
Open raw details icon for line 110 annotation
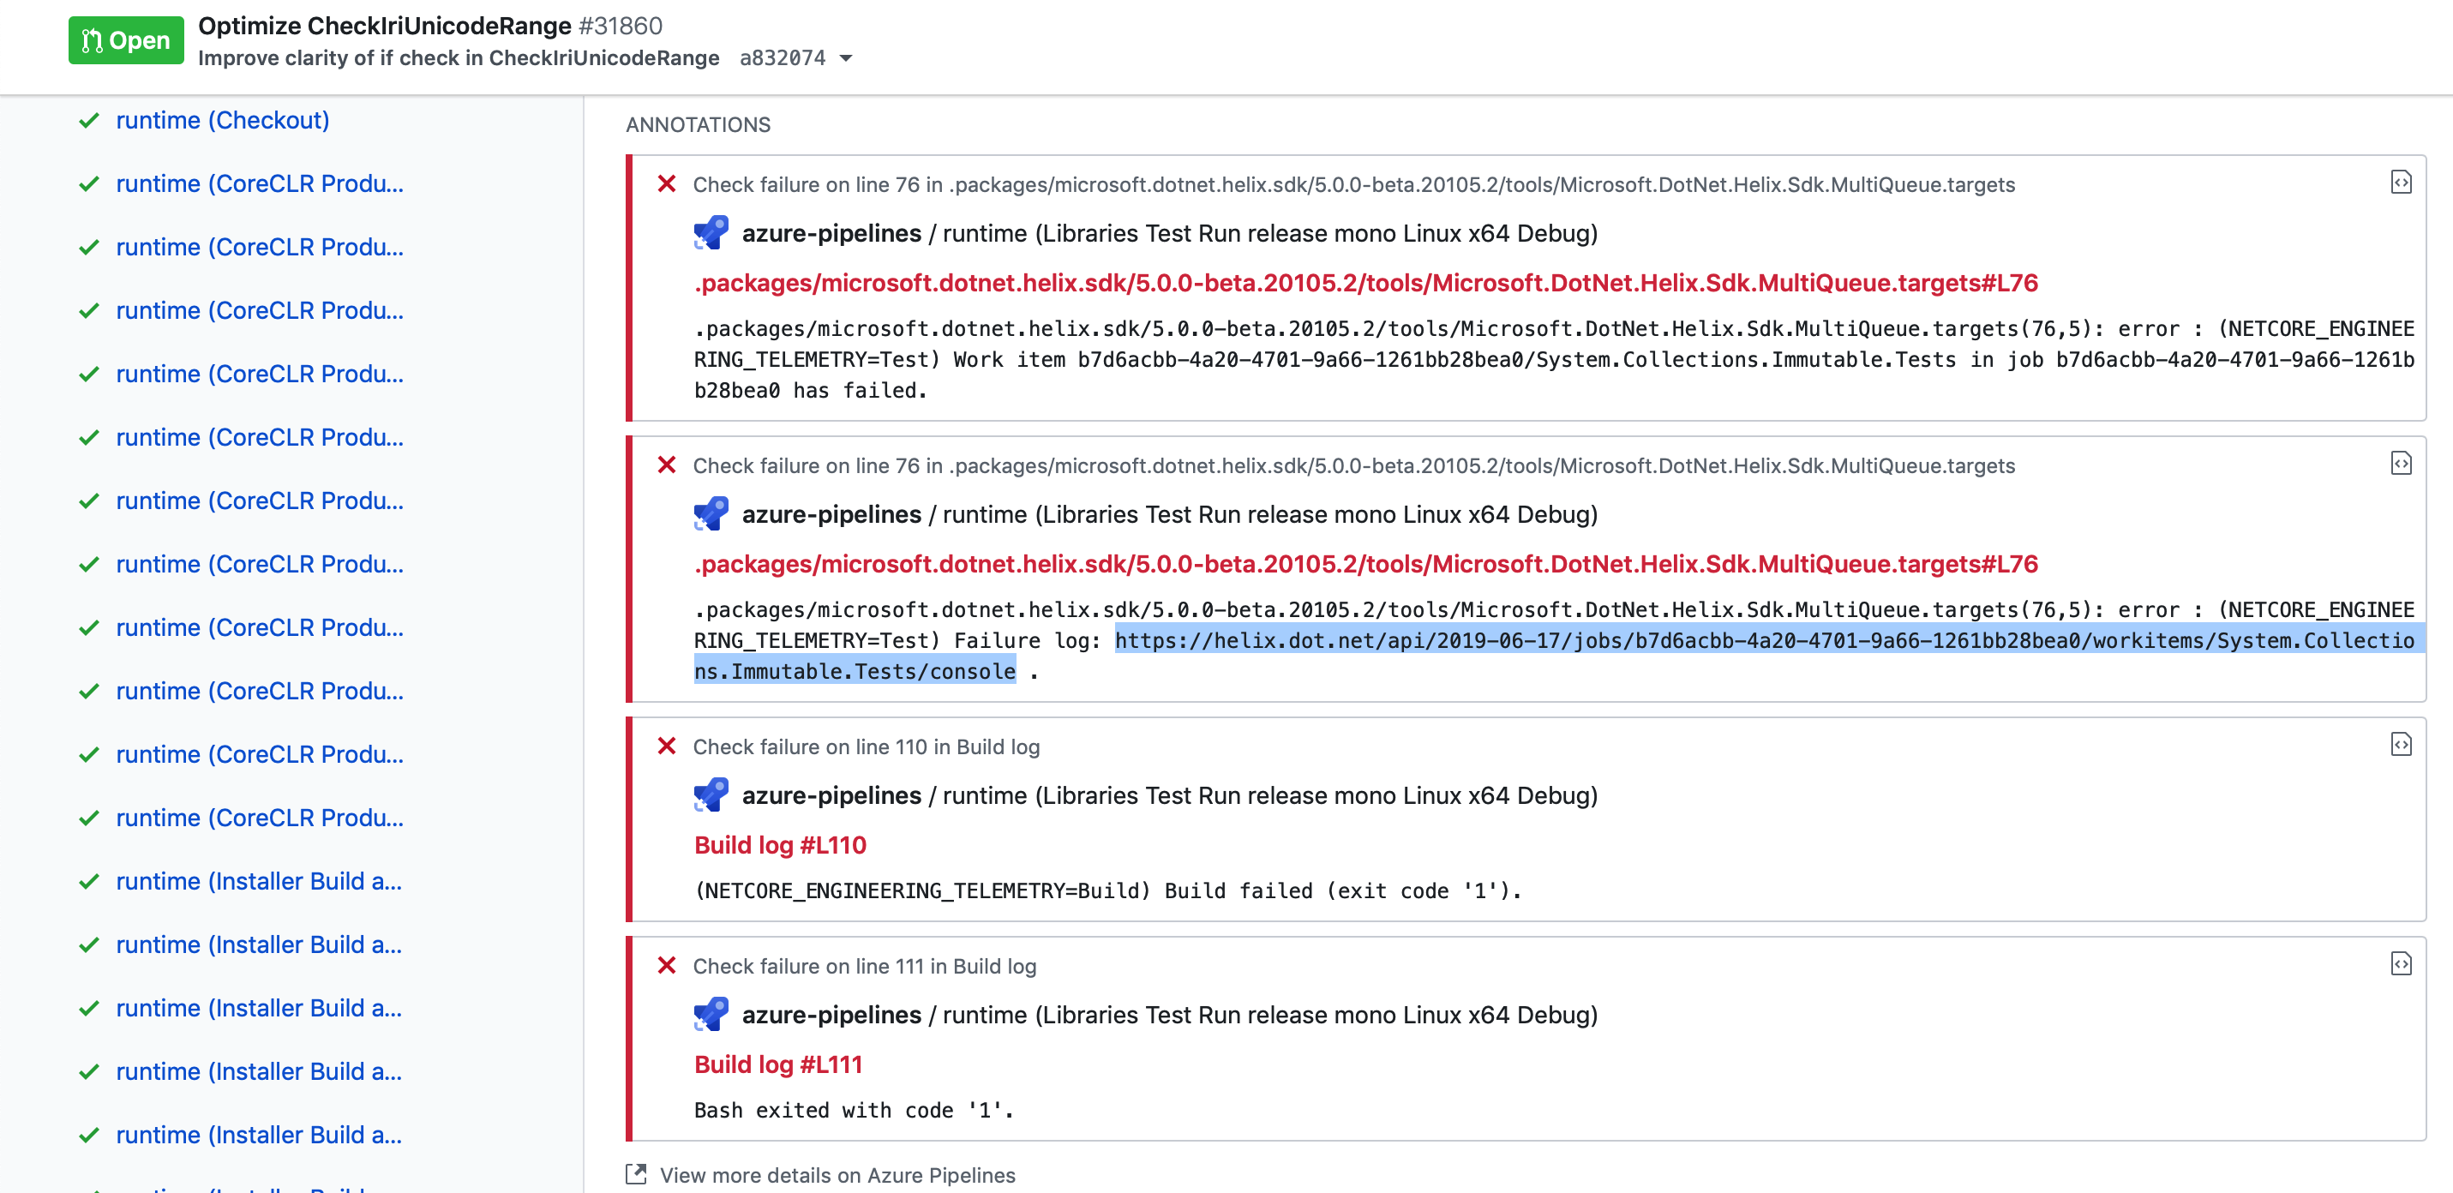(x=2401, y=745)
